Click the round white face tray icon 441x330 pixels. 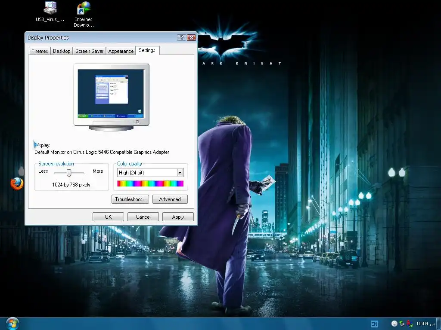point(394,324)
